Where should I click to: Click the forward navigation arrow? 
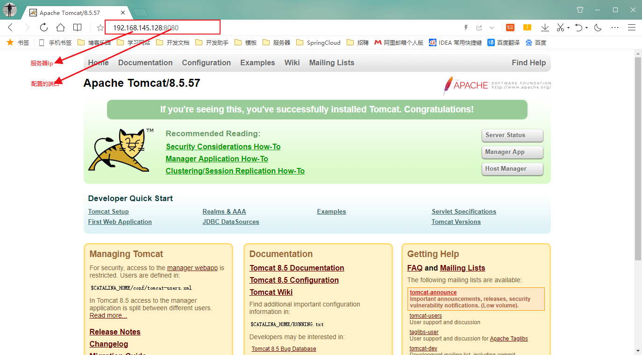[27, 28]
